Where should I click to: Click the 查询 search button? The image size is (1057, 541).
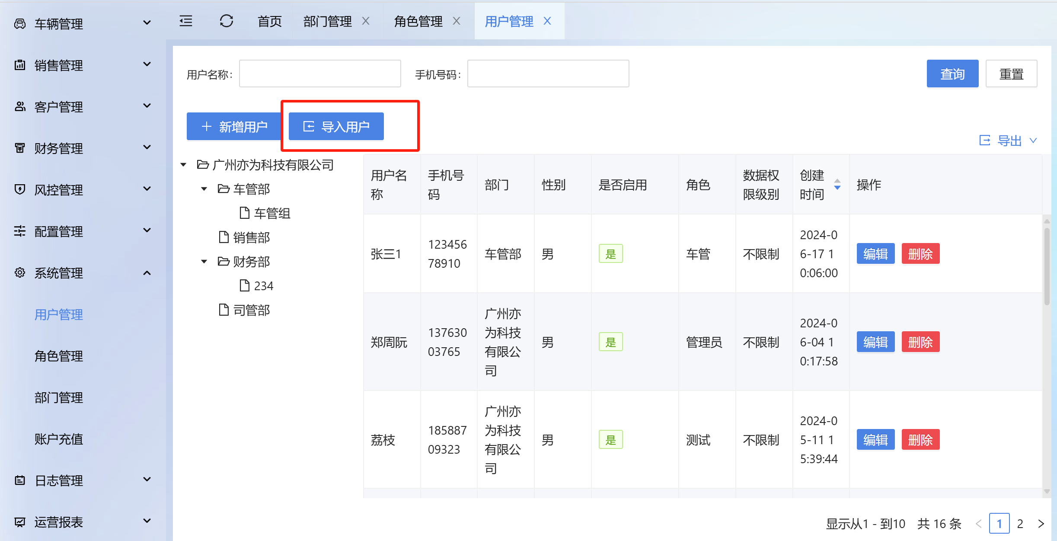pyautogui.click(x=952, y=74)
